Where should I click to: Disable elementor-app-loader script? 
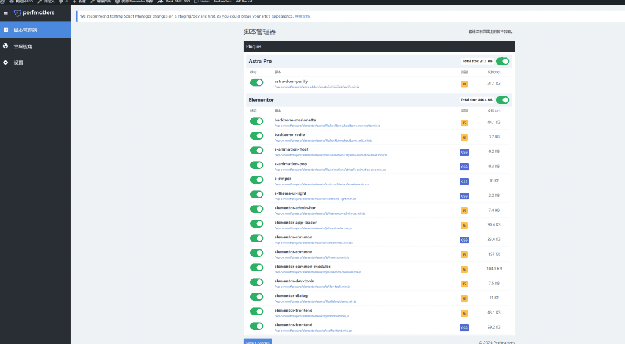point(257,224)
